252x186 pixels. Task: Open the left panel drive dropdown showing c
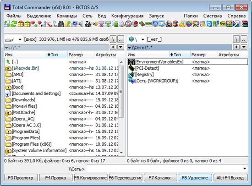[13, 39]
